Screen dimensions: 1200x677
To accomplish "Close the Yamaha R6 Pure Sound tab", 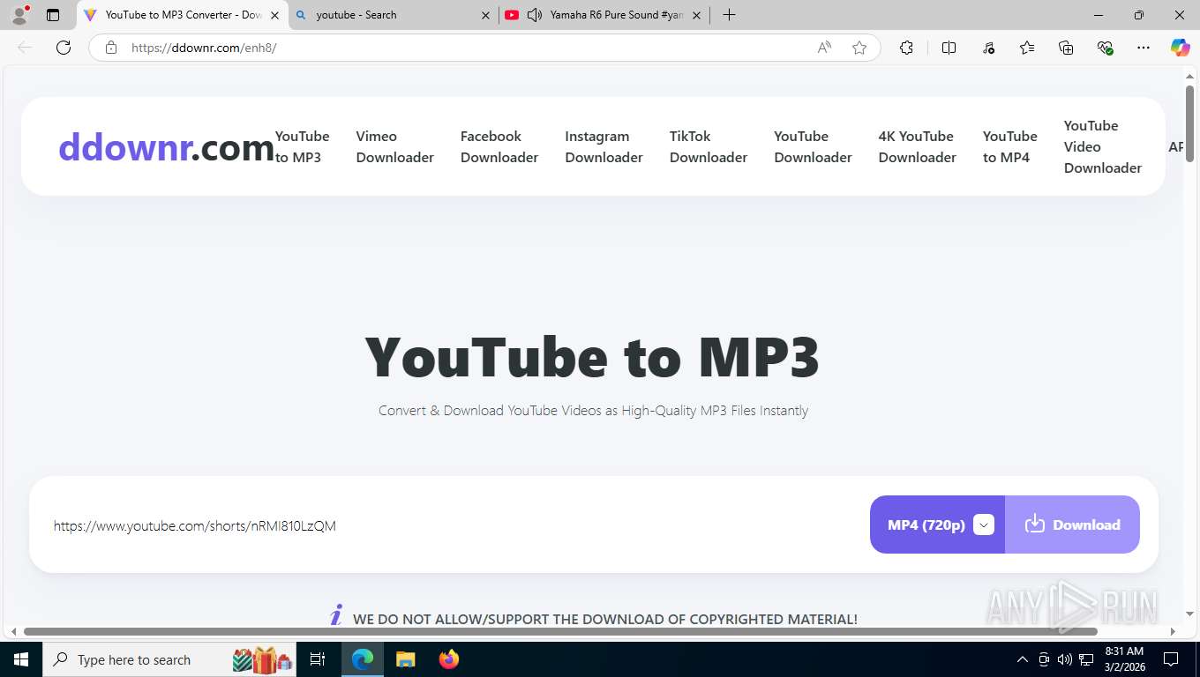I will click(696, 15).
